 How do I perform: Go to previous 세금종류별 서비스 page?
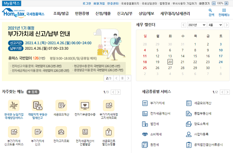(222, 92)
